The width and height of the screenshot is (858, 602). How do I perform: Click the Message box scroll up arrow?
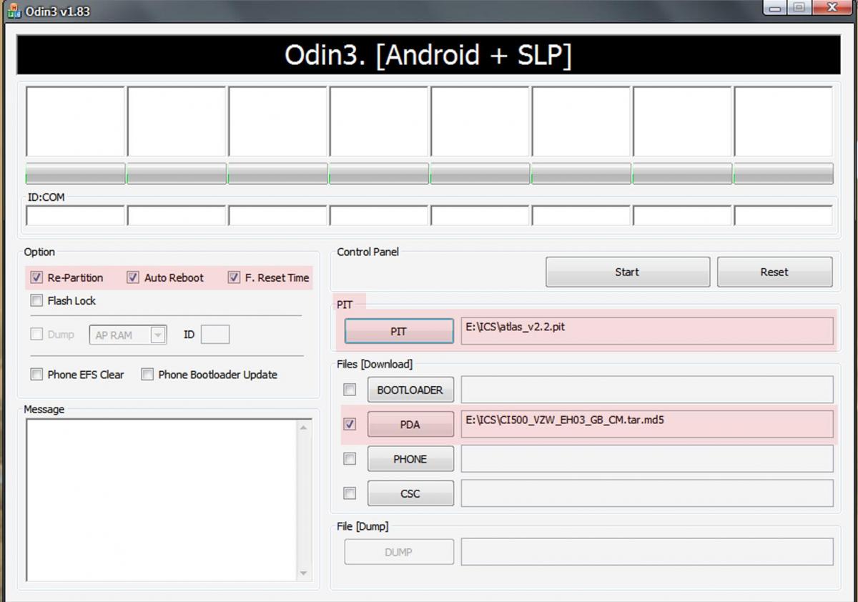click(304, 427)
